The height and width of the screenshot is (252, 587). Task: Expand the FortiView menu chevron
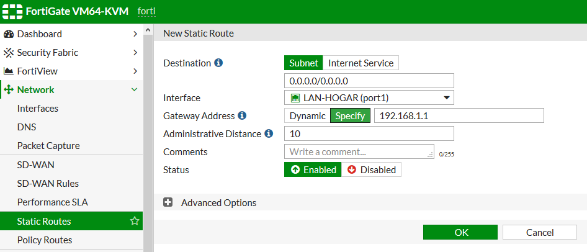[x=135, y=71]
